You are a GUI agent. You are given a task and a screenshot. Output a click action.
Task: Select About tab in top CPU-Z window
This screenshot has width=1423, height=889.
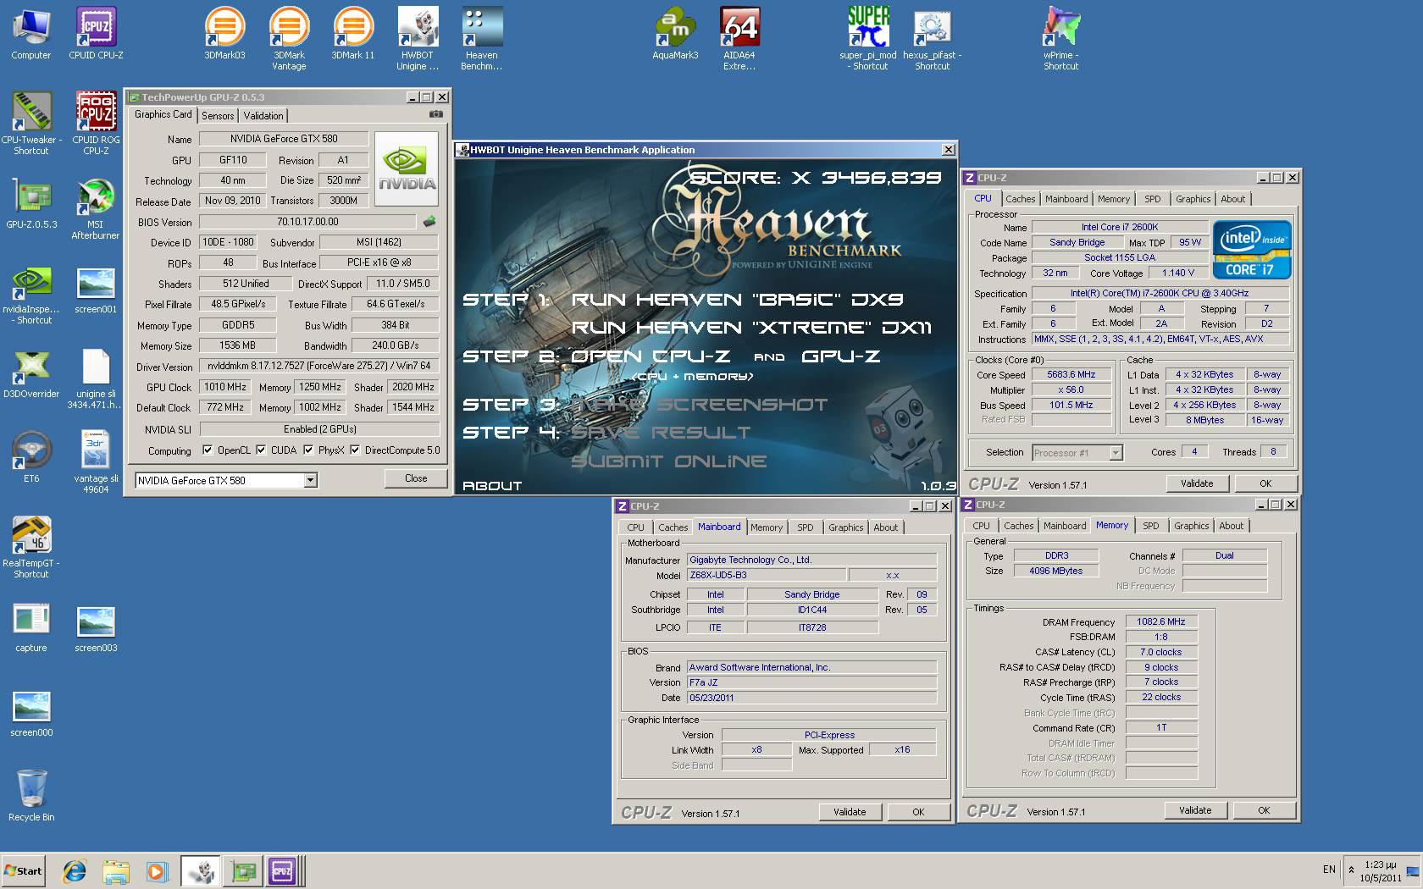[1232, 199]
